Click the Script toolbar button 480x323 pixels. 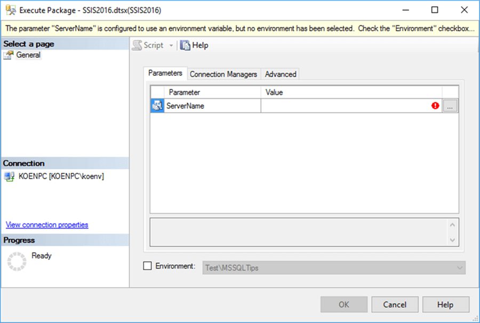click(x=148, y=45)
